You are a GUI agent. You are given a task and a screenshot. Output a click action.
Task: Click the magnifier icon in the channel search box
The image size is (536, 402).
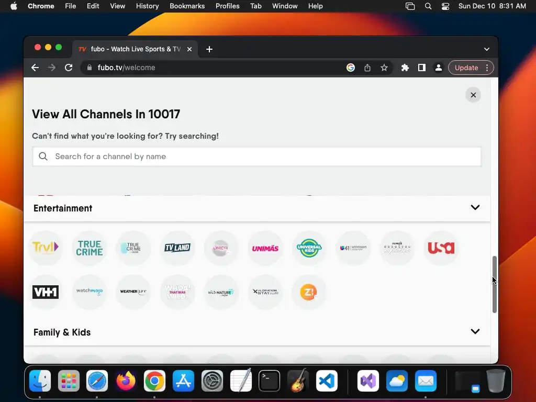(x=43, y=156)
